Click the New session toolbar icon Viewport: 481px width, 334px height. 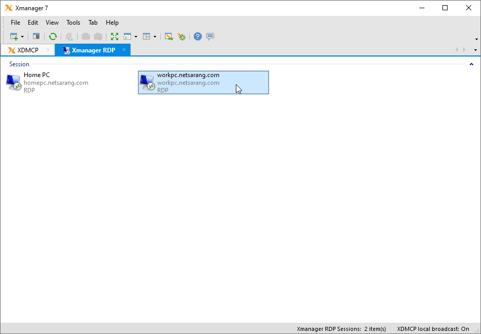click(x=14, y=37)
